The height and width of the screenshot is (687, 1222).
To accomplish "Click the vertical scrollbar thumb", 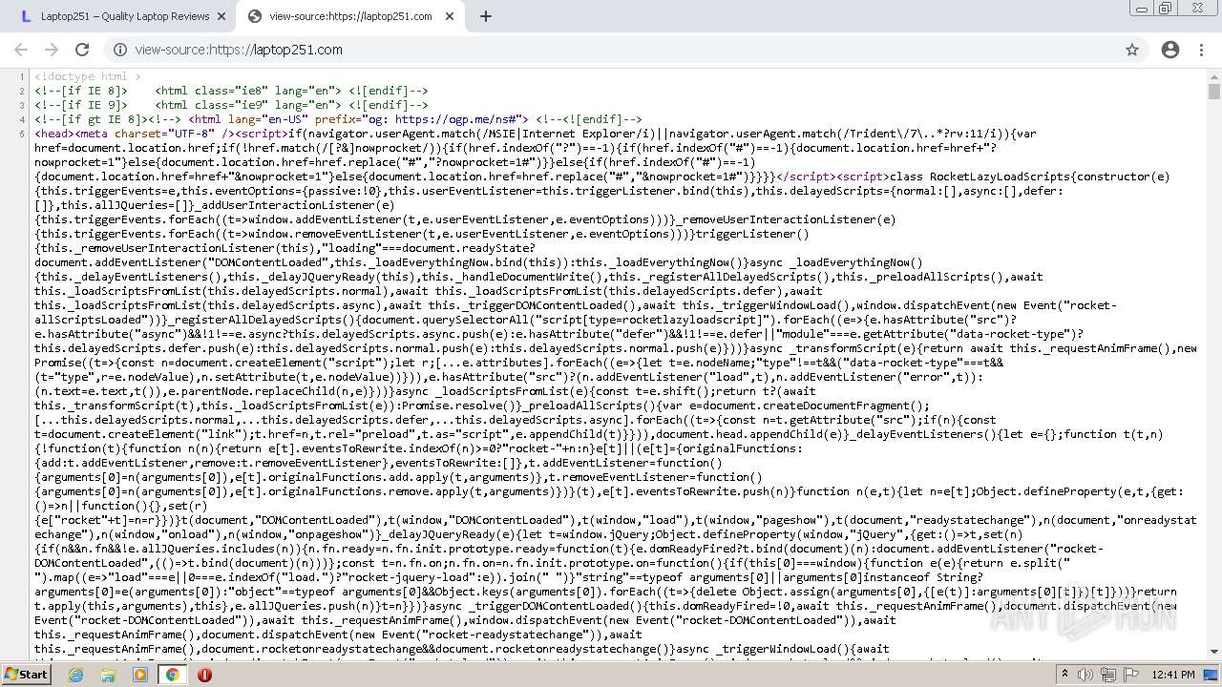I will point(1213,93).
